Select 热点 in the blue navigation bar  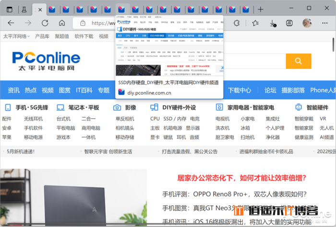(x=31, y=90)
